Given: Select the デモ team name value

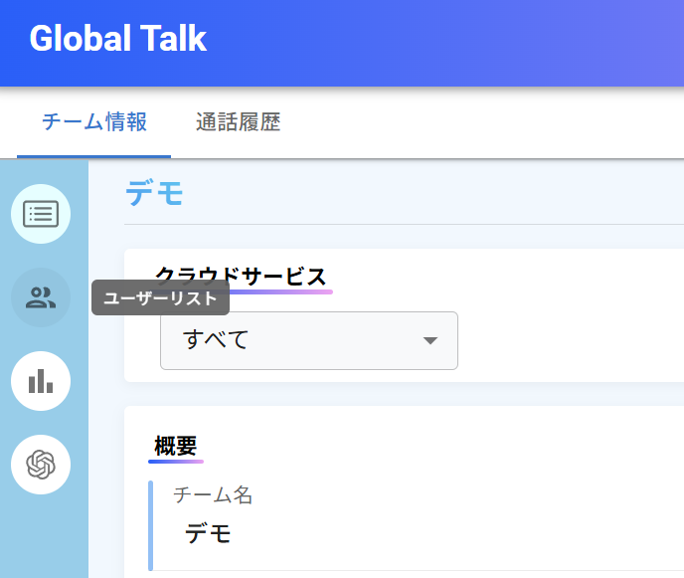Looking at the screenshot, I should point(208,534).
